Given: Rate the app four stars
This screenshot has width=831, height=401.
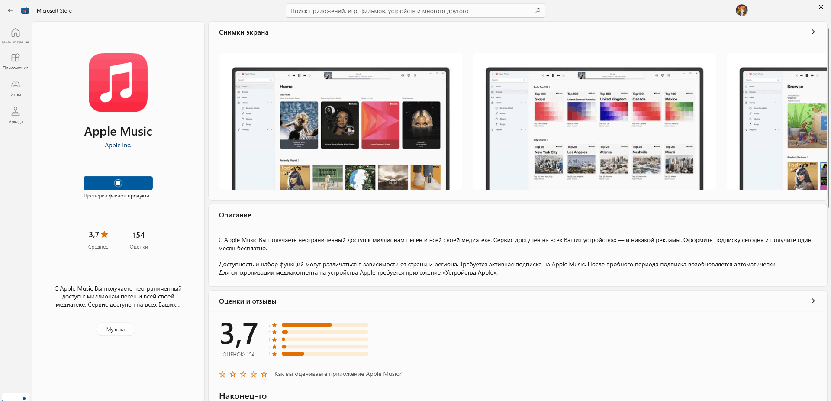Looking at the screenshot, I should point(254,374).
